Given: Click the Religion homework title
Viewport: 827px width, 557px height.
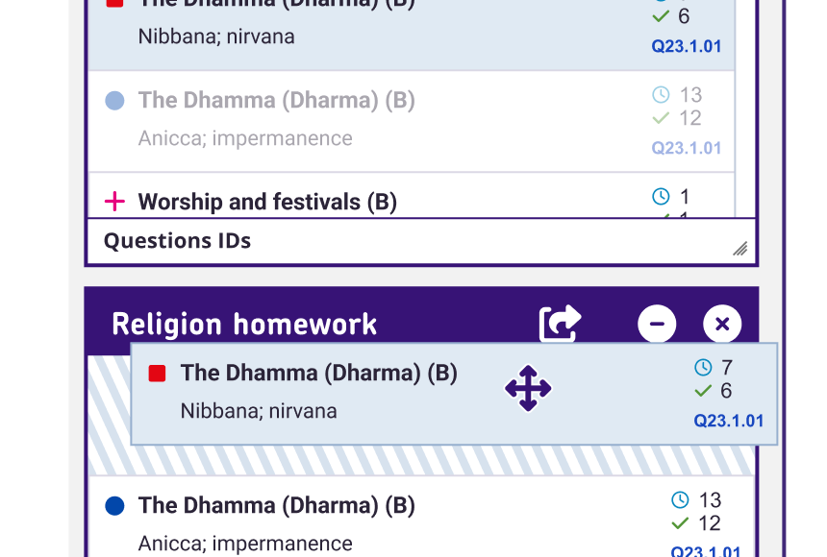Looking at the screenshot, I should (x=244, y=325).
